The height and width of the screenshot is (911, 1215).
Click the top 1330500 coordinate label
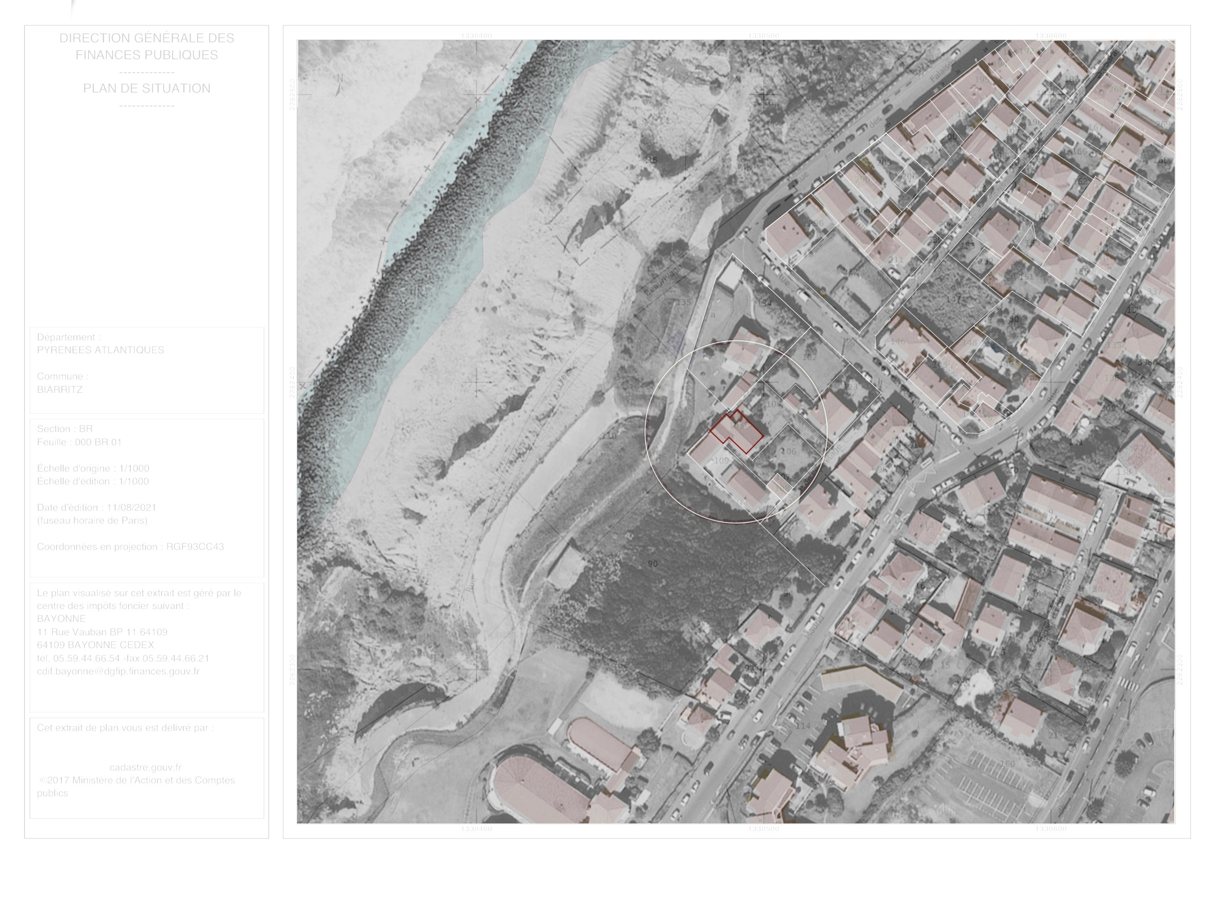[764, 36]
